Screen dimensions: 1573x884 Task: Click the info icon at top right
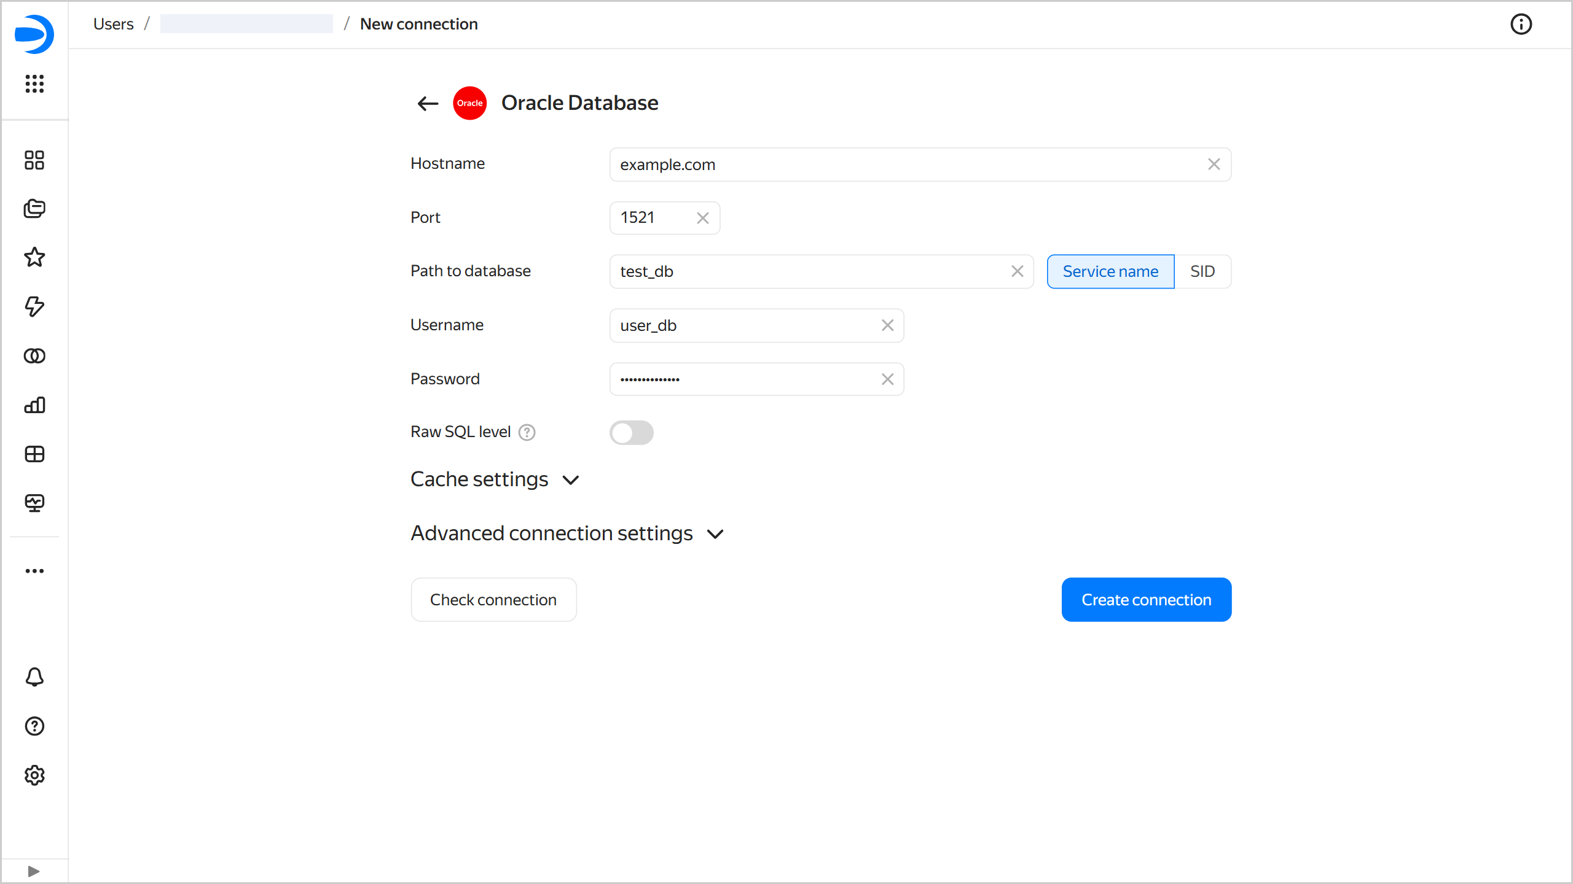(1521, 25)
